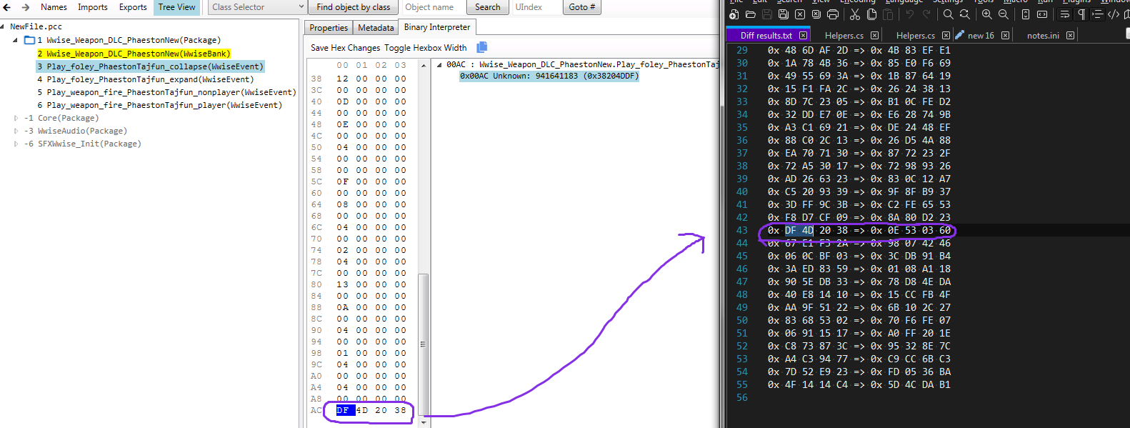Click Toggle Hexbox Width
1130x428 pixels.
(426, 48)
